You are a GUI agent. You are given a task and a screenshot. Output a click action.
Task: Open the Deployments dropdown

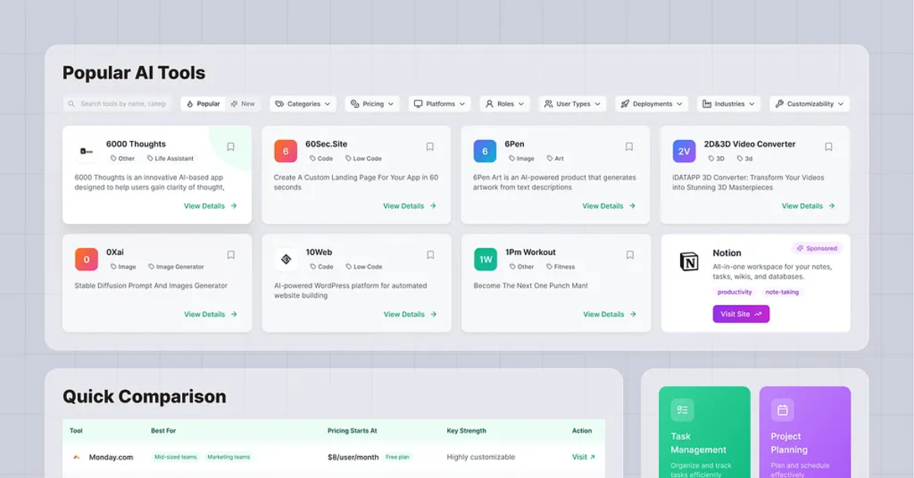[x=651, y=104]
